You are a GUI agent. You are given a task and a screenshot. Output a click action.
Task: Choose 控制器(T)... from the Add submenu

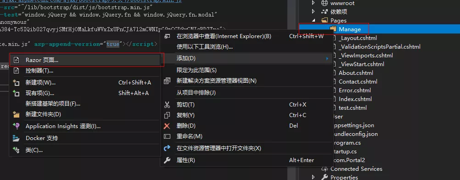point(85,71)
